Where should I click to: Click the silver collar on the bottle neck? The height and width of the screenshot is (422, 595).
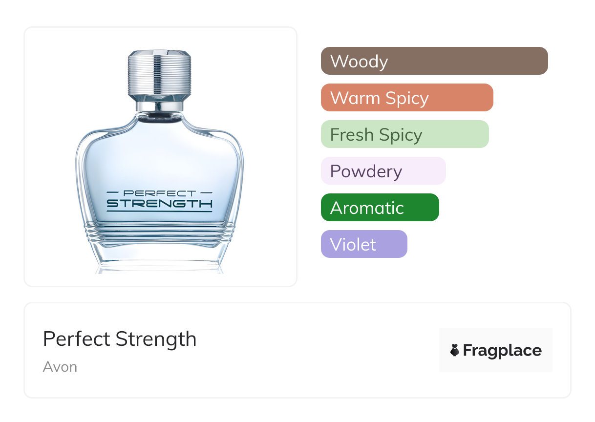tap(159, 105)
